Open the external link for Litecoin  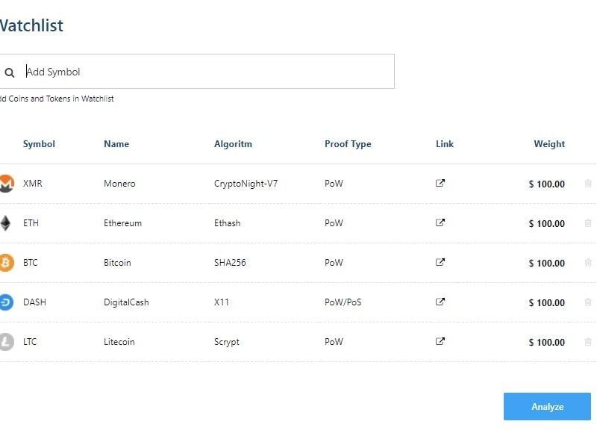[x=440, y=341]
